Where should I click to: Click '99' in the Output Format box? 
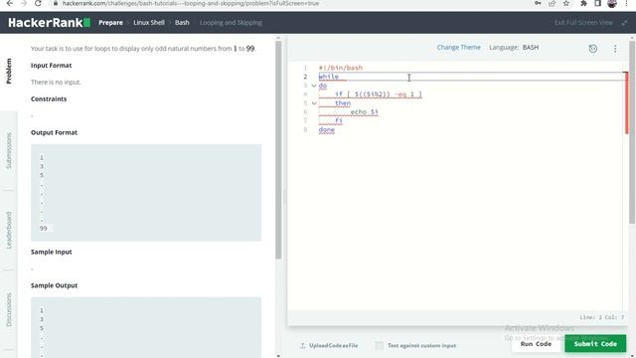(x=44, y=229)
